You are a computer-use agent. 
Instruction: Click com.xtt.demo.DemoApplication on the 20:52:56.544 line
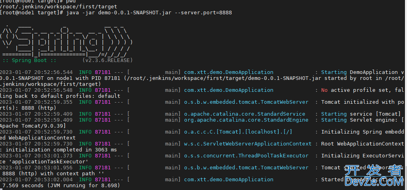tap(229, 72)
